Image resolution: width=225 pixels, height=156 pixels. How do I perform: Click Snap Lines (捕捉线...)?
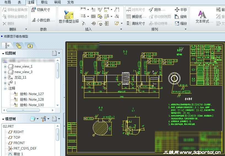click(x=136, y=17)
